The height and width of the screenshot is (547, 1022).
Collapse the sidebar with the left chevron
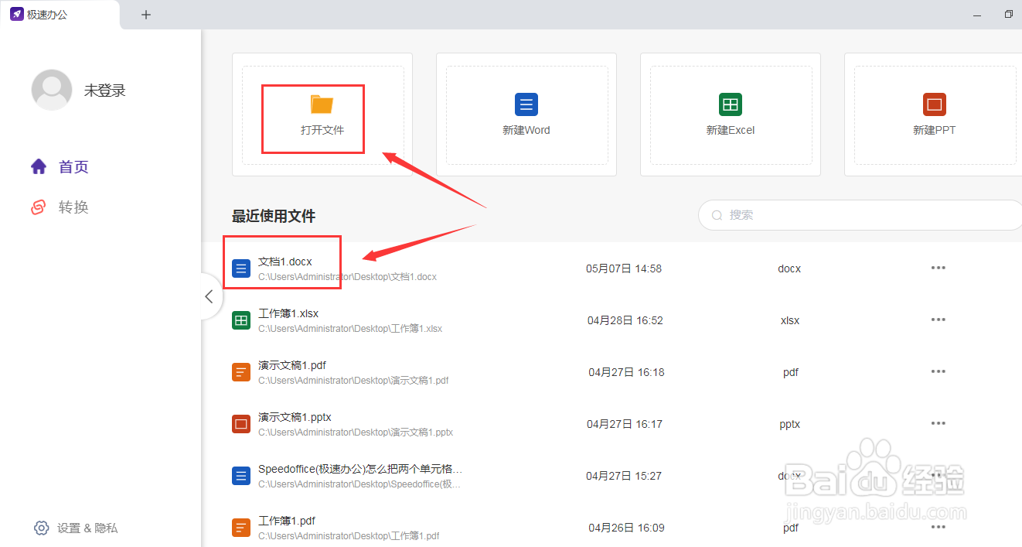coord(208,296)
